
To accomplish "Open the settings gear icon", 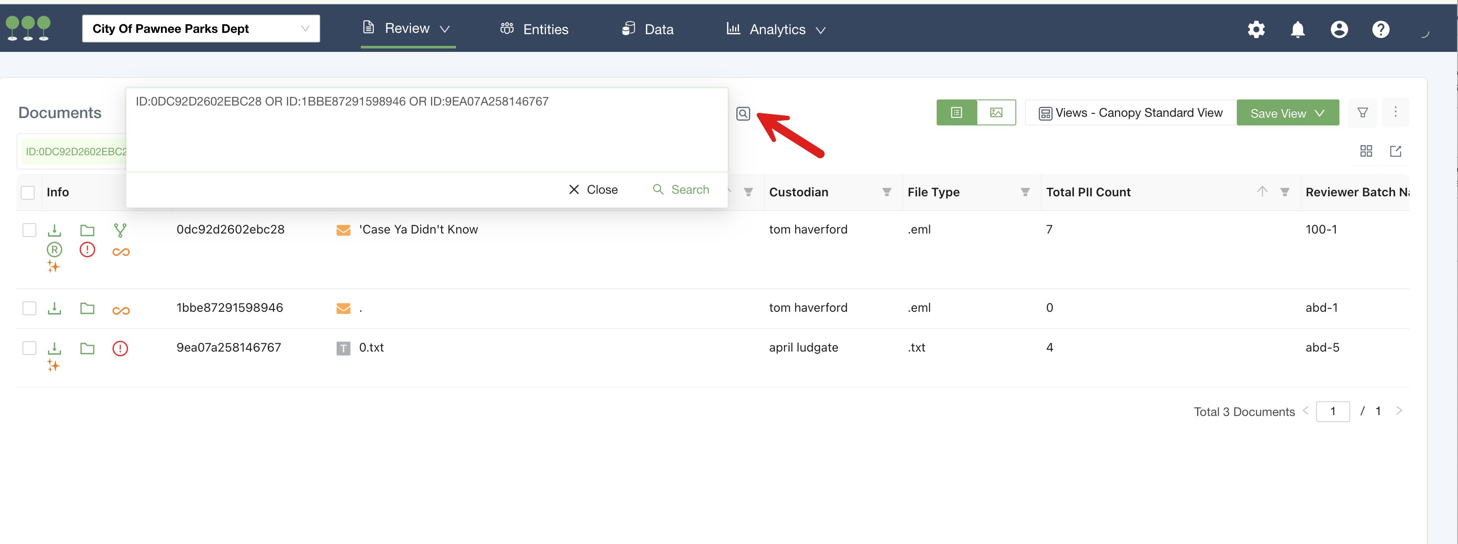I will click(1256, 29).
